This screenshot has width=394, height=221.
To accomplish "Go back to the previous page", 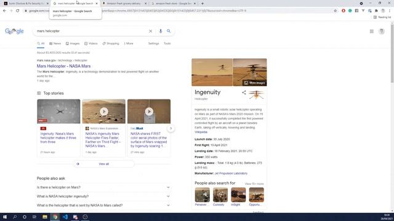I will point(4,11).
